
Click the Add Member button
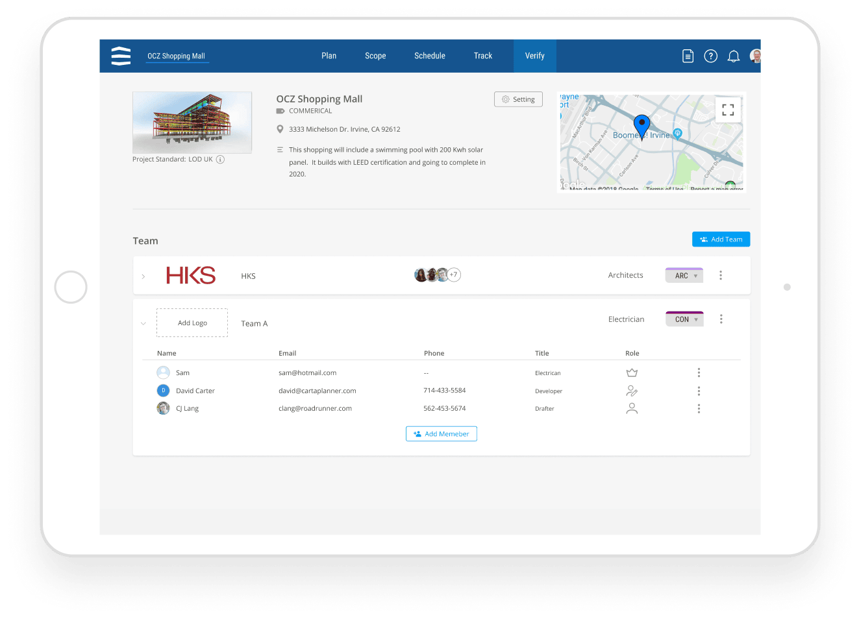click(x=442, y=433)
